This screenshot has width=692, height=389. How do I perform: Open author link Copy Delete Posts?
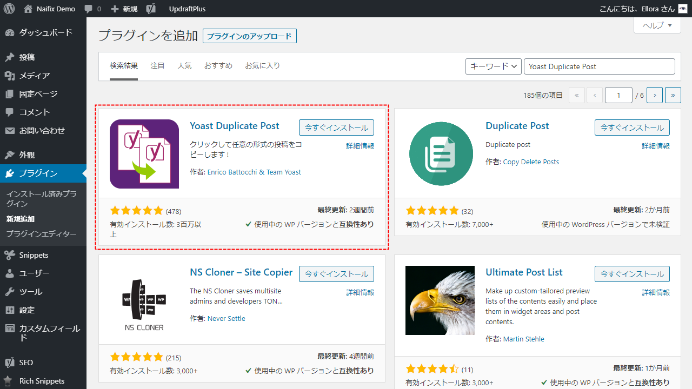tap(531, 162)
